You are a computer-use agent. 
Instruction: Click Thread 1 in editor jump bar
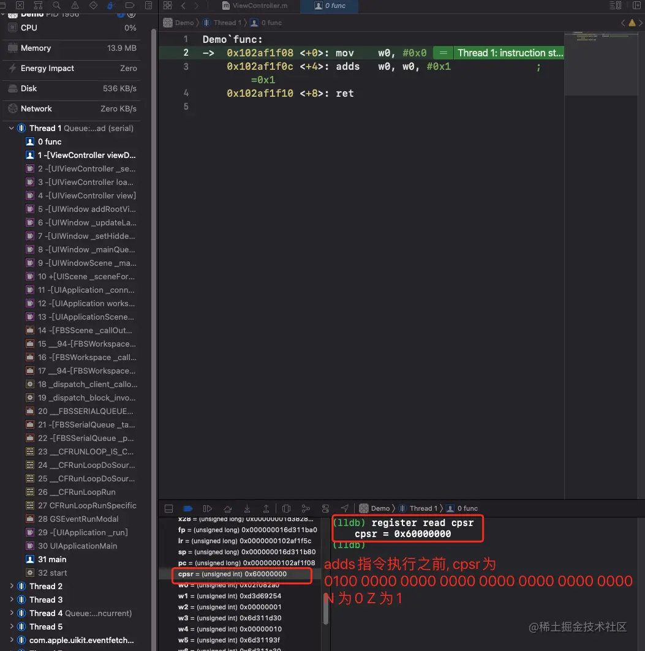coord(222,23)
